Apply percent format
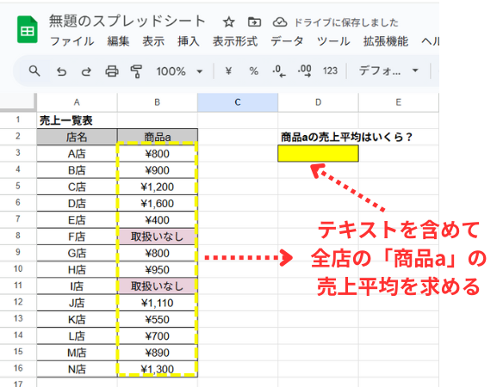Viewport: 503px width, 387px height. tap(254, 71)
